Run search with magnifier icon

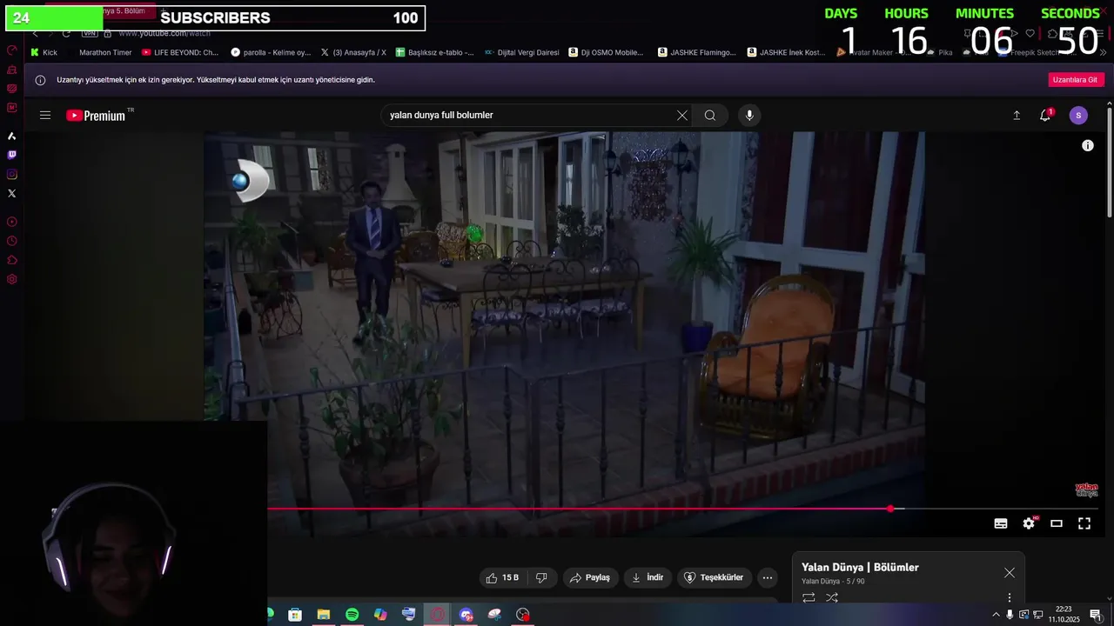tap(710, 115)
